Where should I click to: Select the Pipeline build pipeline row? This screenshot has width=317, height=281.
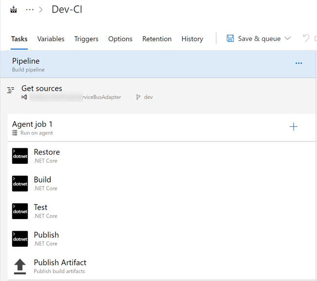(146, 64)
